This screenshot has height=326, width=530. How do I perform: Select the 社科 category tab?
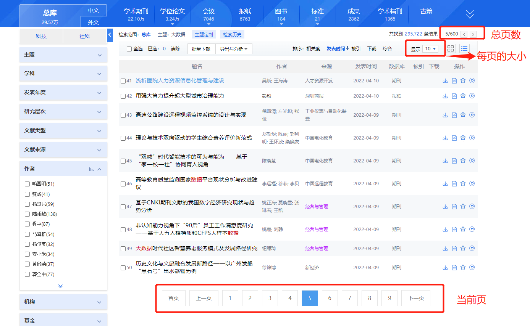85,36
